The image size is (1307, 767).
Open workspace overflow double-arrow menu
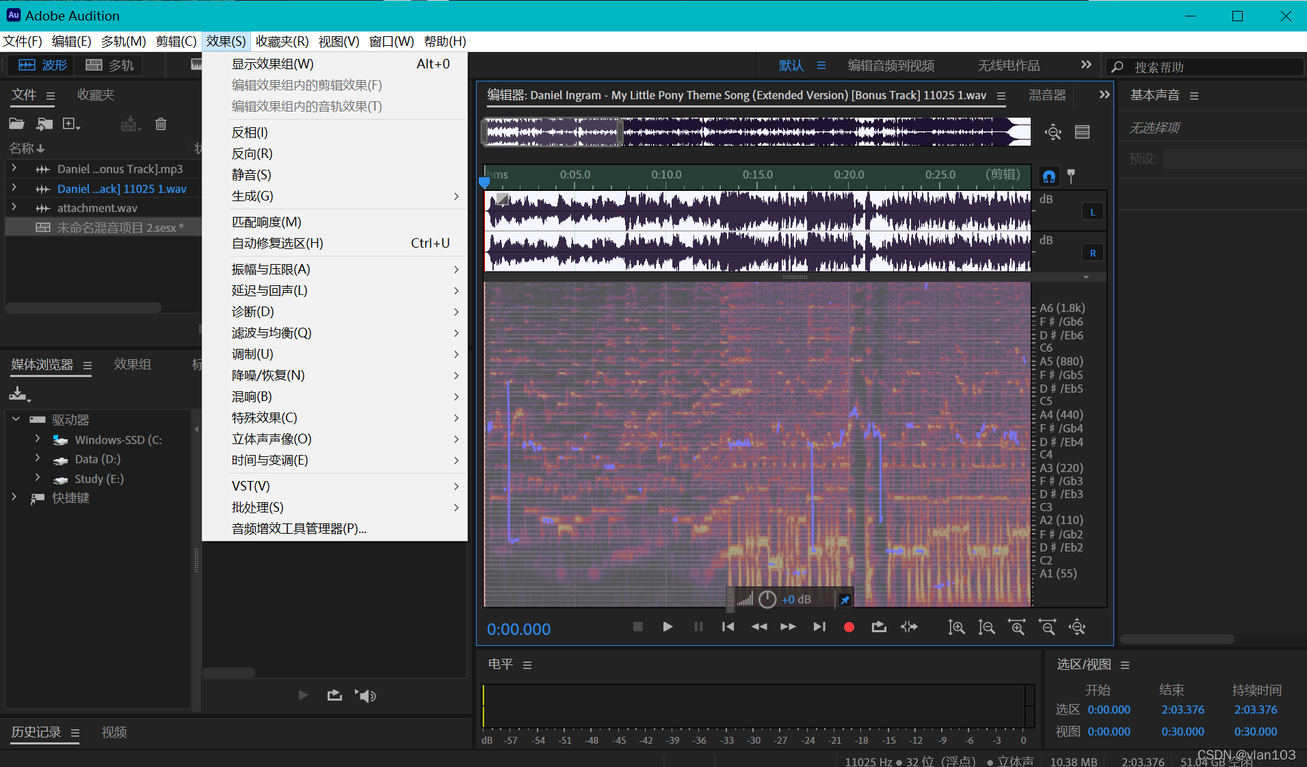click(1086, 64)
